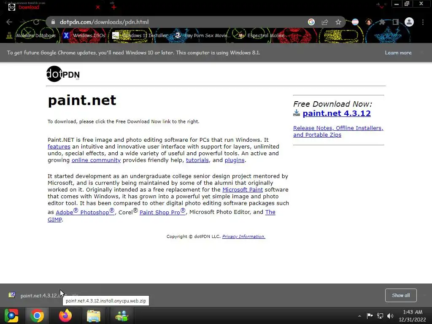Open the Adobe Photoshop link
The width and height of the screenshot is (432, 324).
coord(85,212)
